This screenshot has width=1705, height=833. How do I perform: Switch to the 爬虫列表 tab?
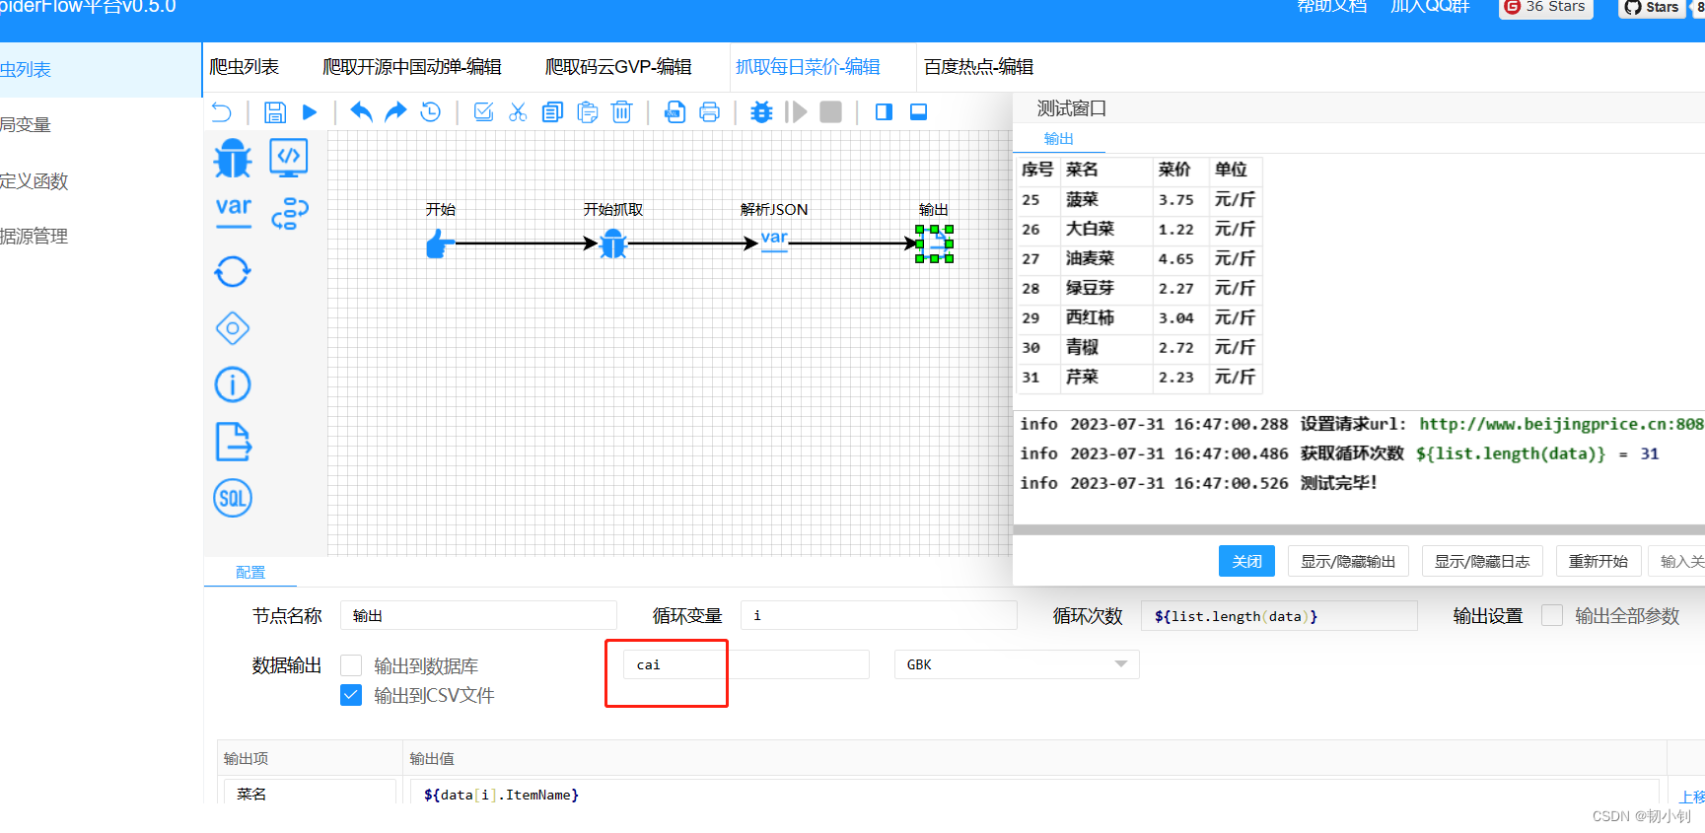[245, 67]
